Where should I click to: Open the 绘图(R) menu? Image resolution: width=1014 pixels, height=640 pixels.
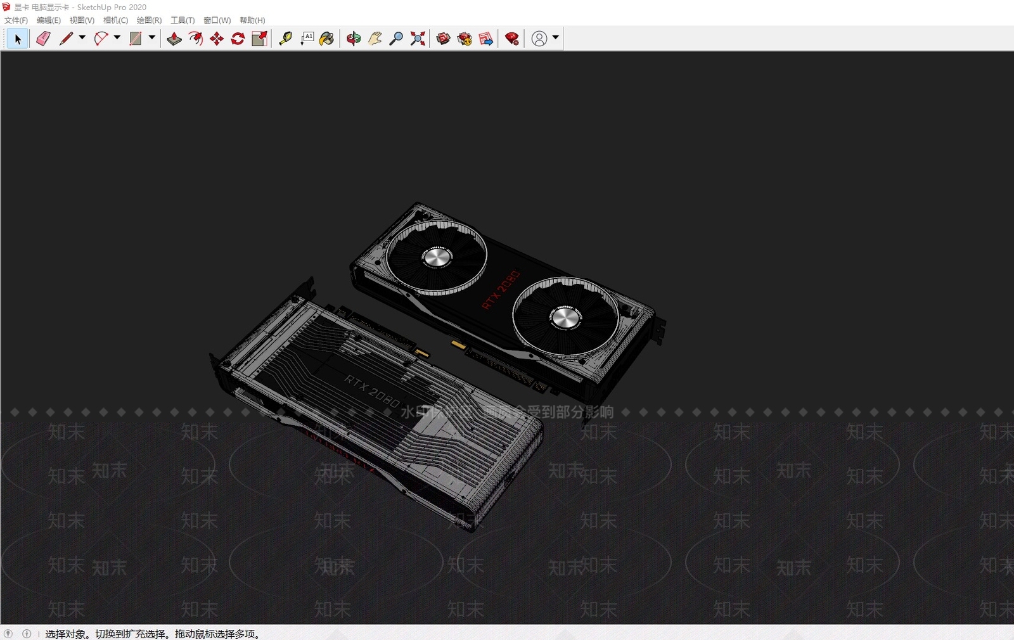point(149,20)
